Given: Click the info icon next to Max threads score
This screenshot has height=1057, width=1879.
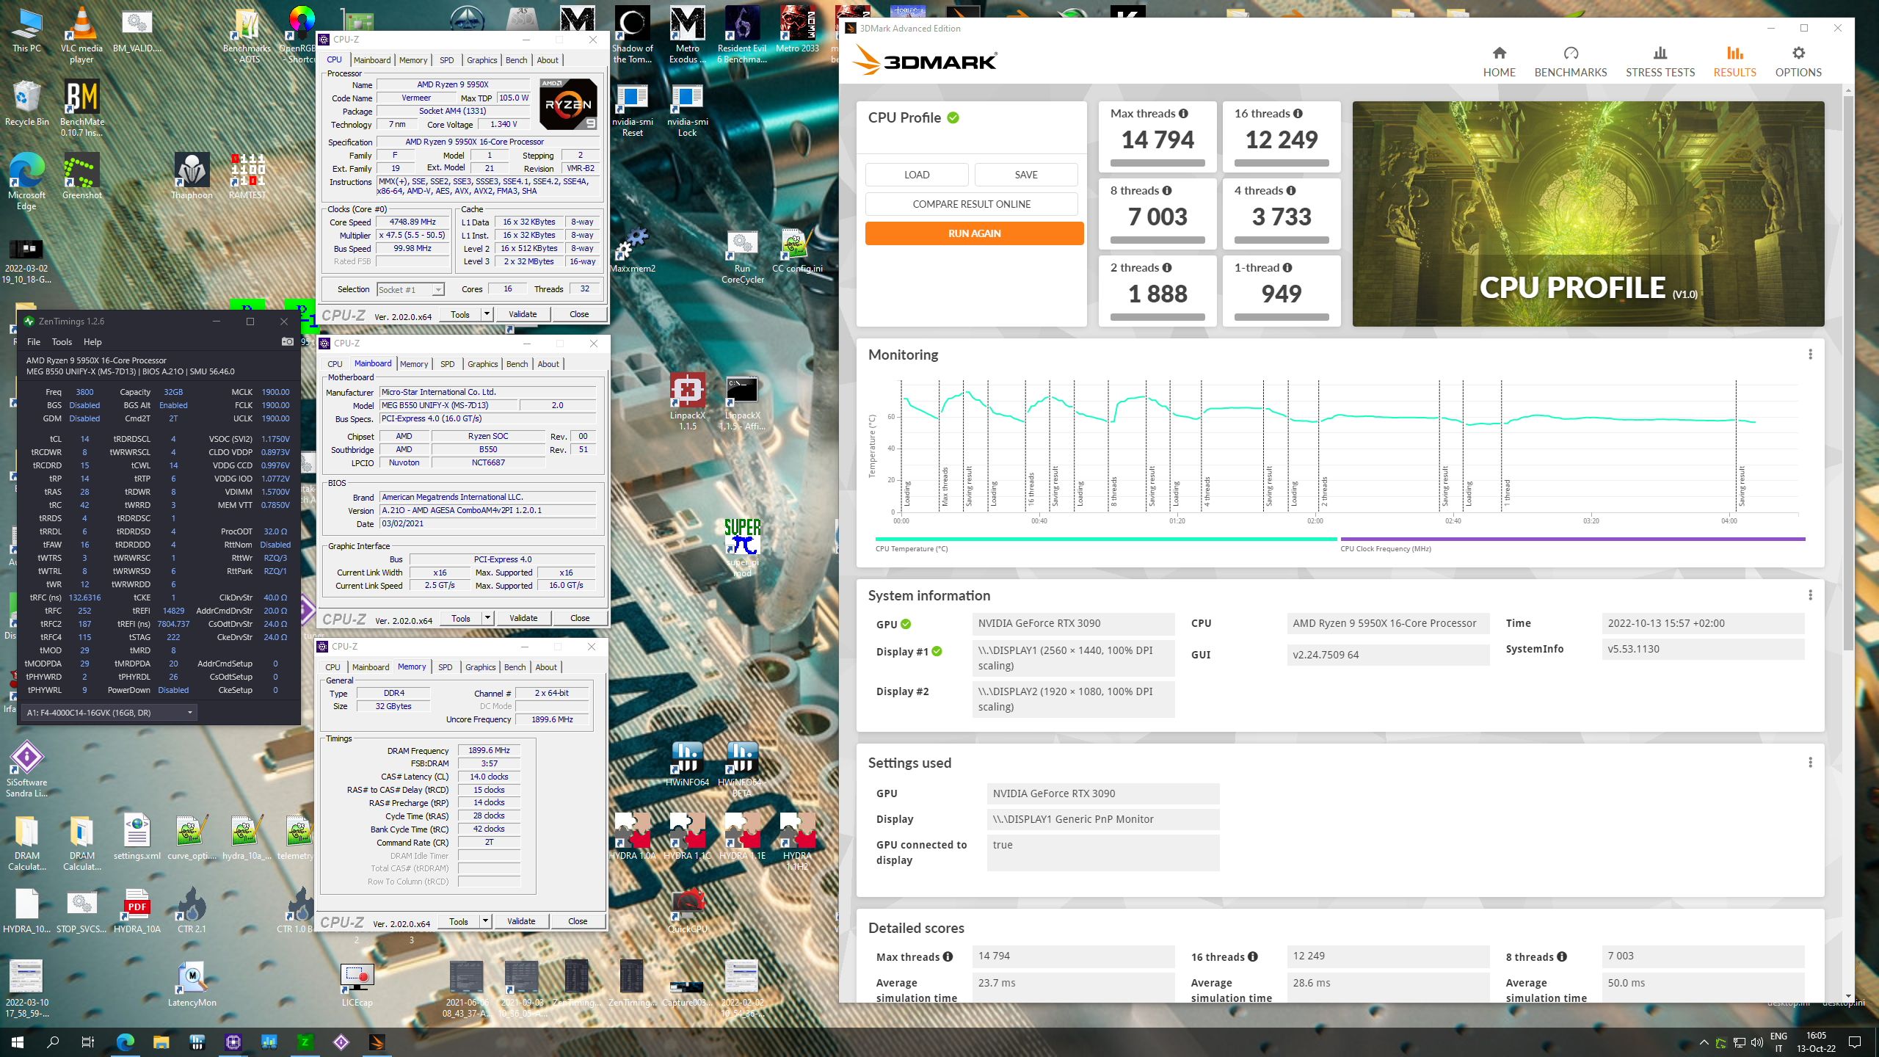Looking at the screenshot, I should [1183, 113].
